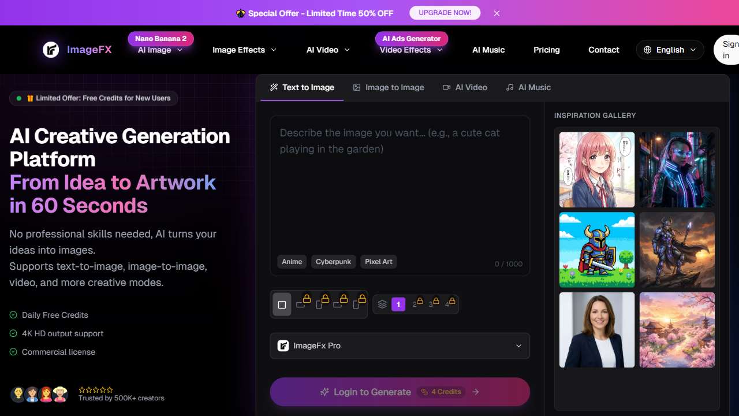Open the Pricing page link

click(x=546, y=50)
